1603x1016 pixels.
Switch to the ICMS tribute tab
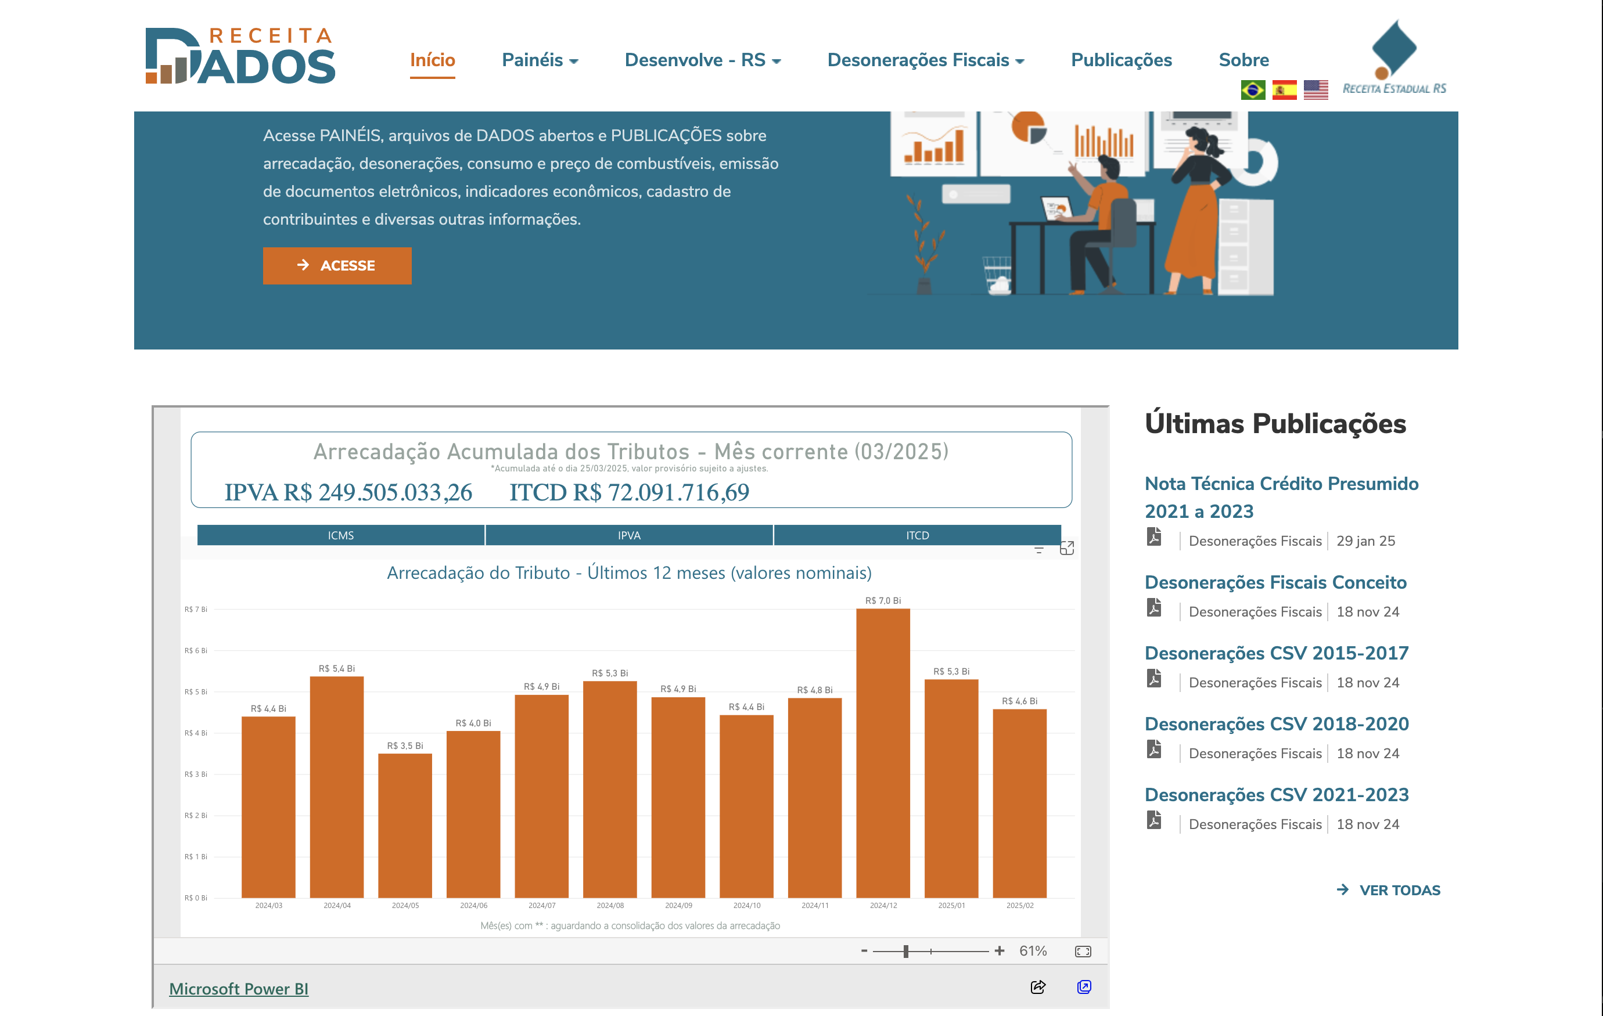340,535
